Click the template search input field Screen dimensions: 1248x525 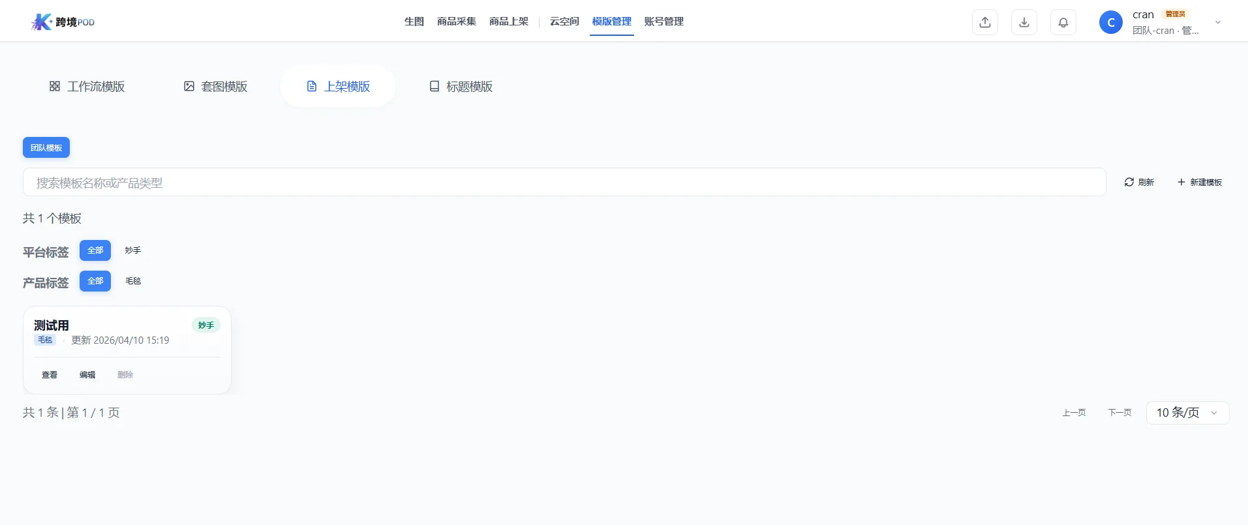(x=564, y=183)
